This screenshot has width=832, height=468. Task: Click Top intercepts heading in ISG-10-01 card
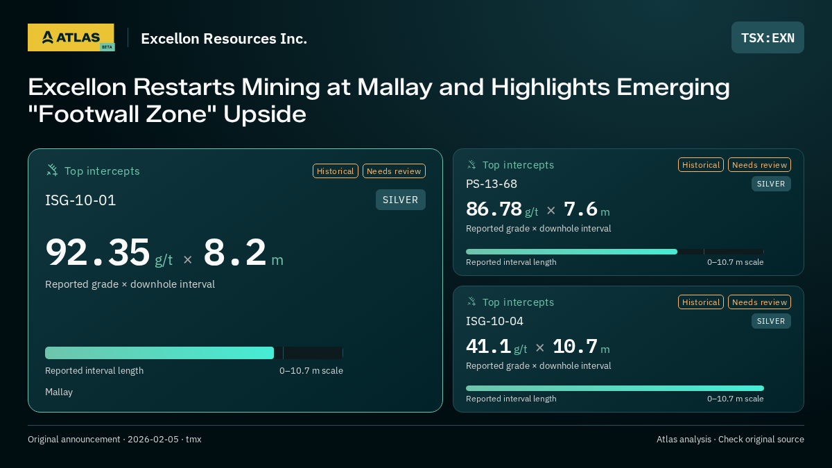[102, 171]
